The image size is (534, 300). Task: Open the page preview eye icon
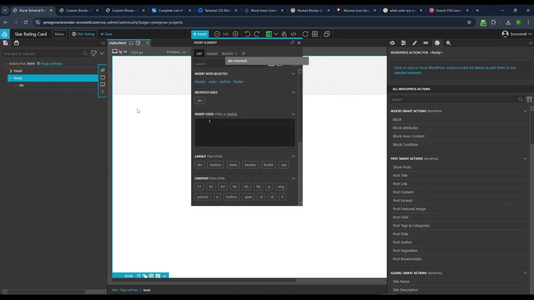coord(315,34)
